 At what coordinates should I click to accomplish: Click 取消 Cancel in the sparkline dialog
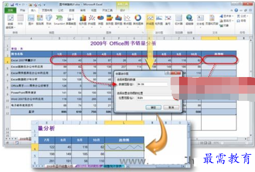tap(171, 107)
